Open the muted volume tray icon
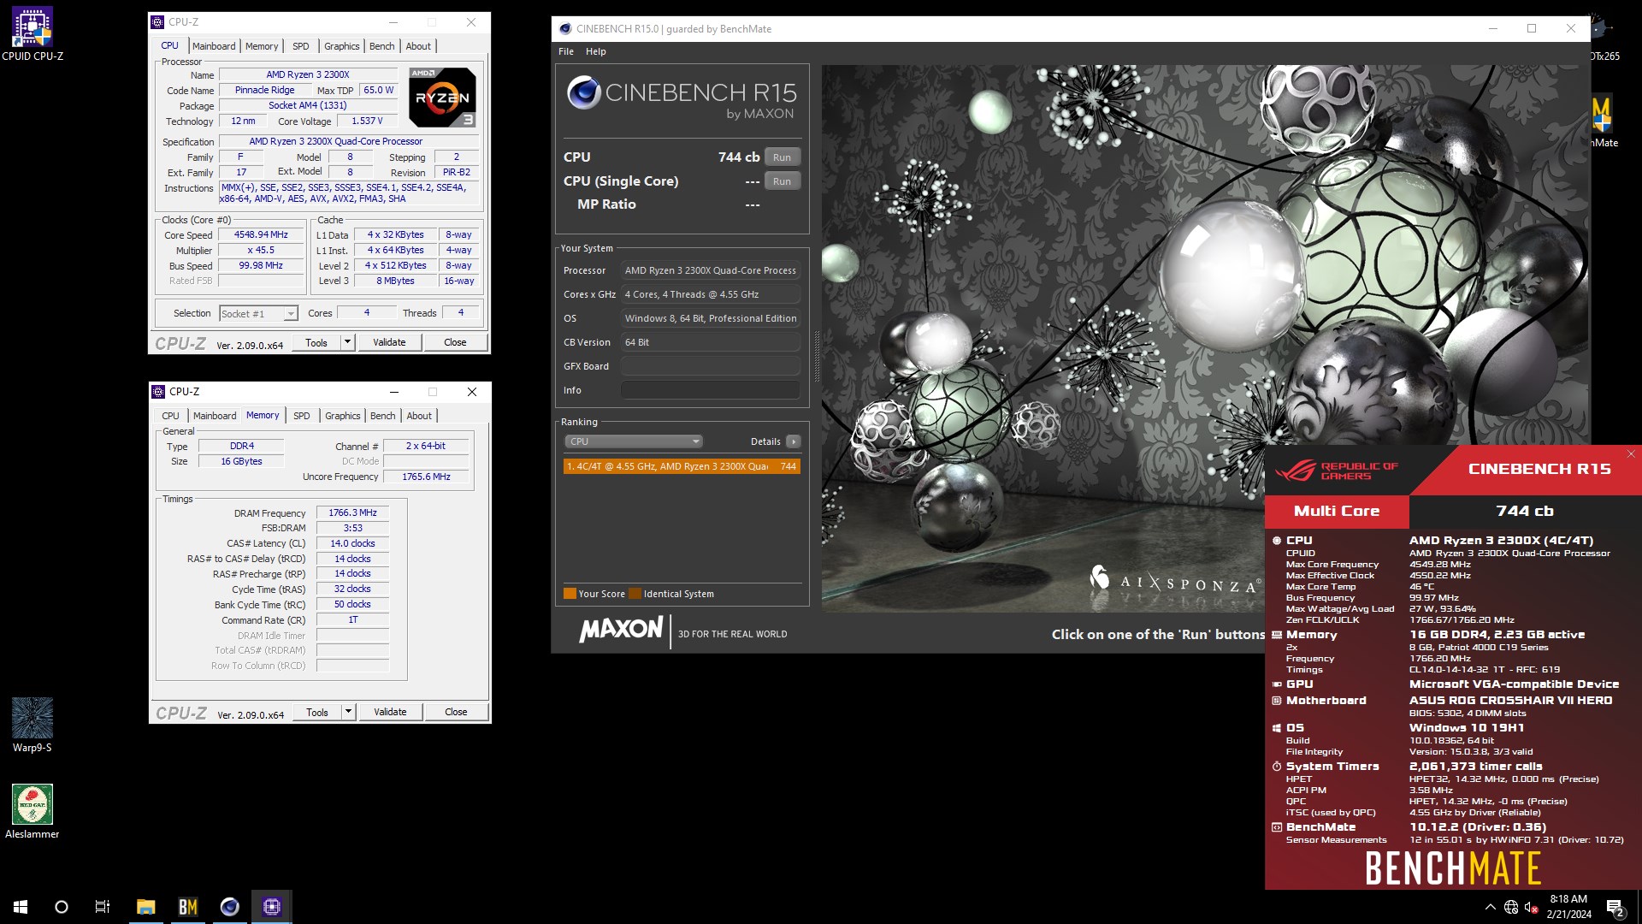The image size is (1642, 924). [1532, 907]
